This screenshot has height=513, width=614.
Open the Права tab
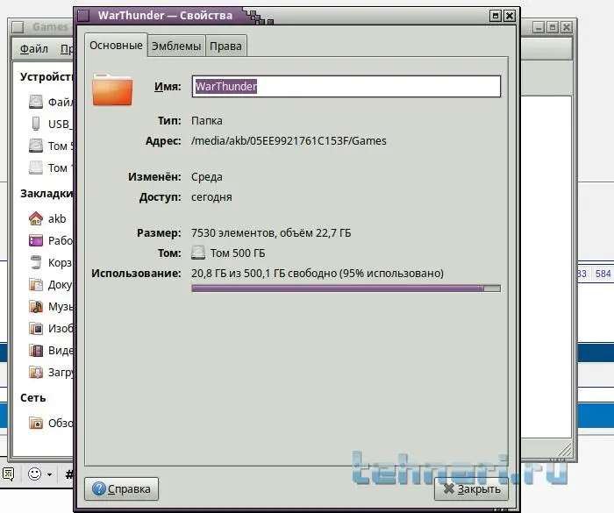[225, 46]
